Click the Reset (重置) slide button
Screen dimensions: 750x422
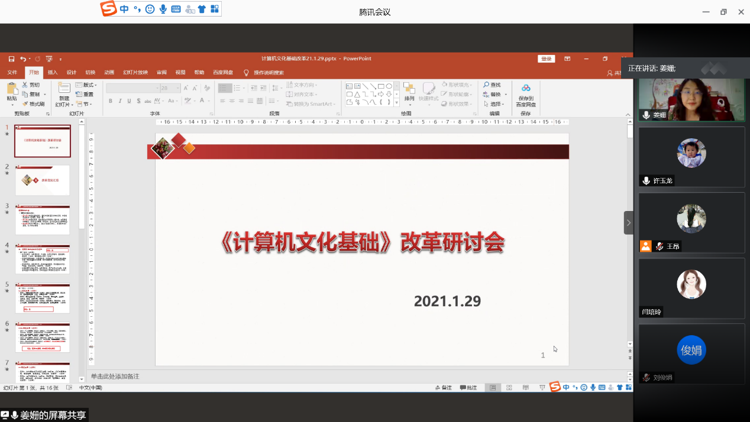(85, 95)
